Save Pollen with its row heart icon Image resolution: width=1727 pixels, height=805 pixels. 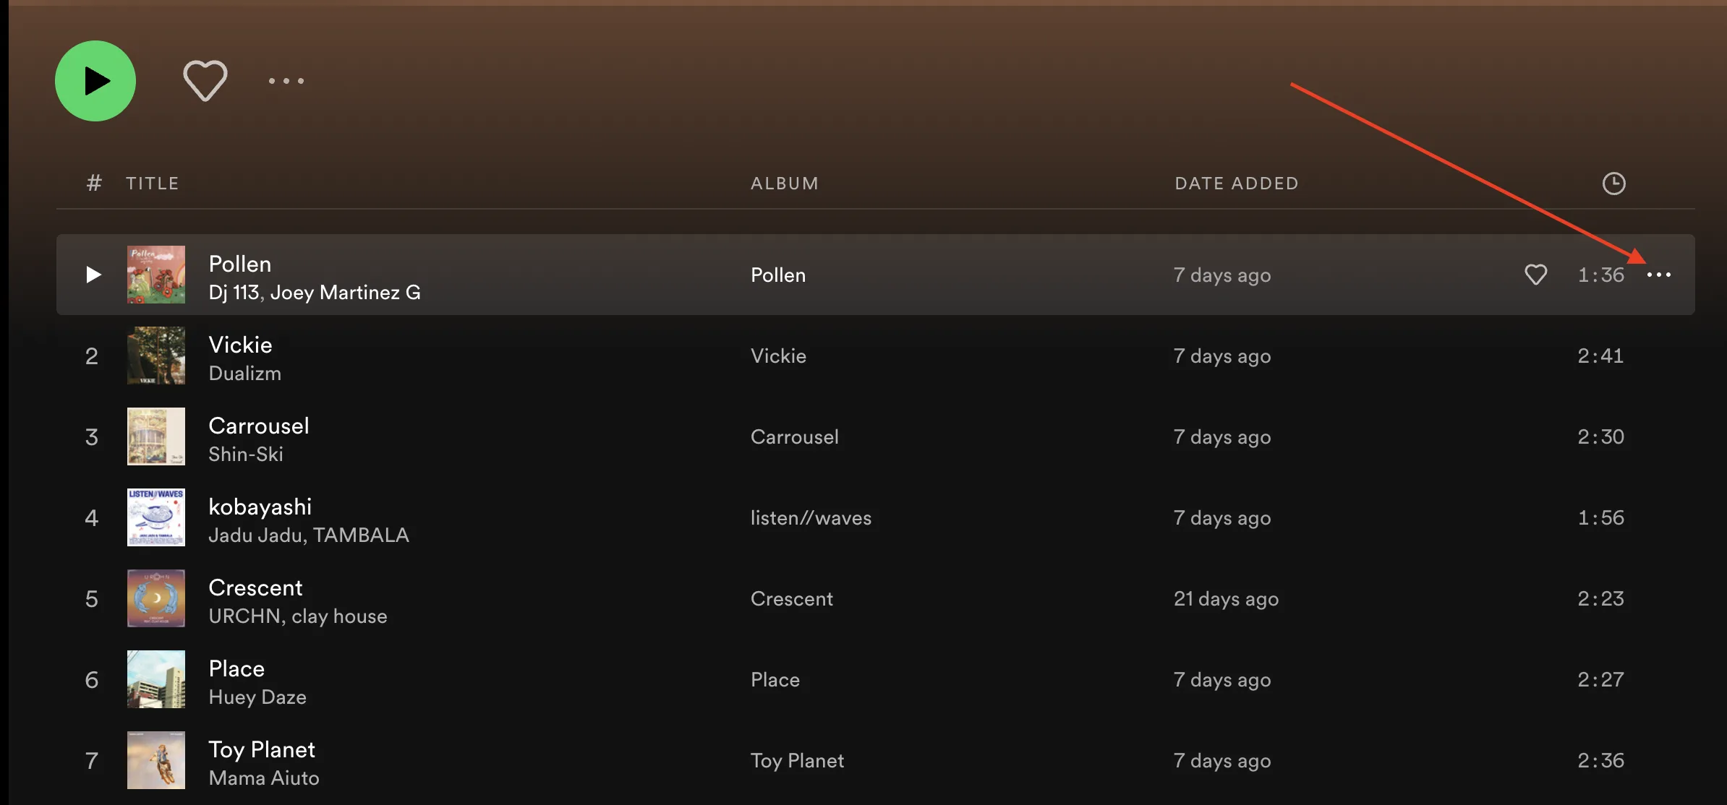(x=1535, y=275)
